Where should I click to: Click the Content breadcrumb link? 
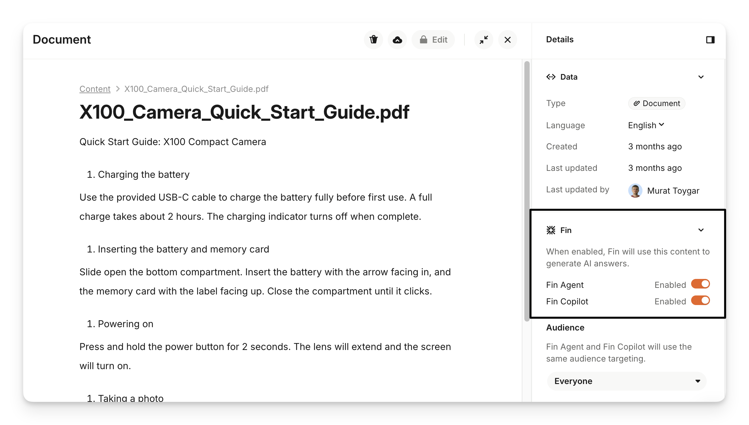[x=95, y=89]
